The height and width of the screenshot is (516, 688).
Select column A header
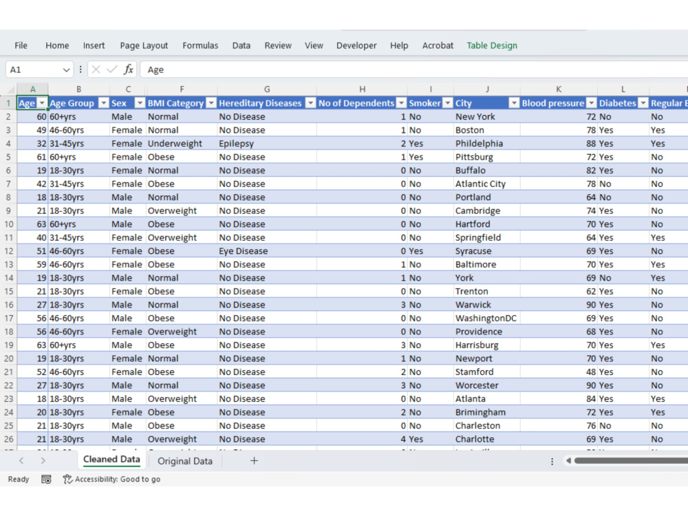click(x=32, y=89)
